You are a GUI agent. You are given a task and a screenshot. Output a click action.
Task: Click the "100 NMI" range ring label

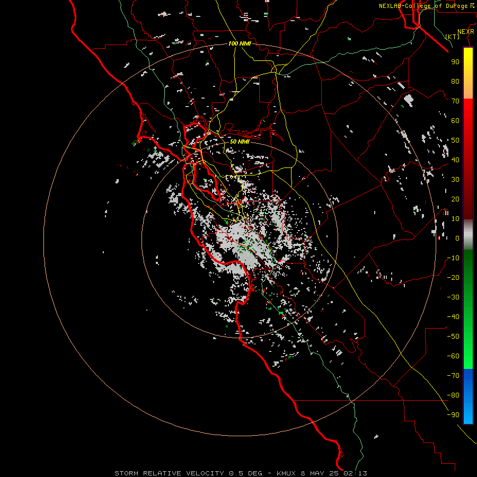coord(240,43)
